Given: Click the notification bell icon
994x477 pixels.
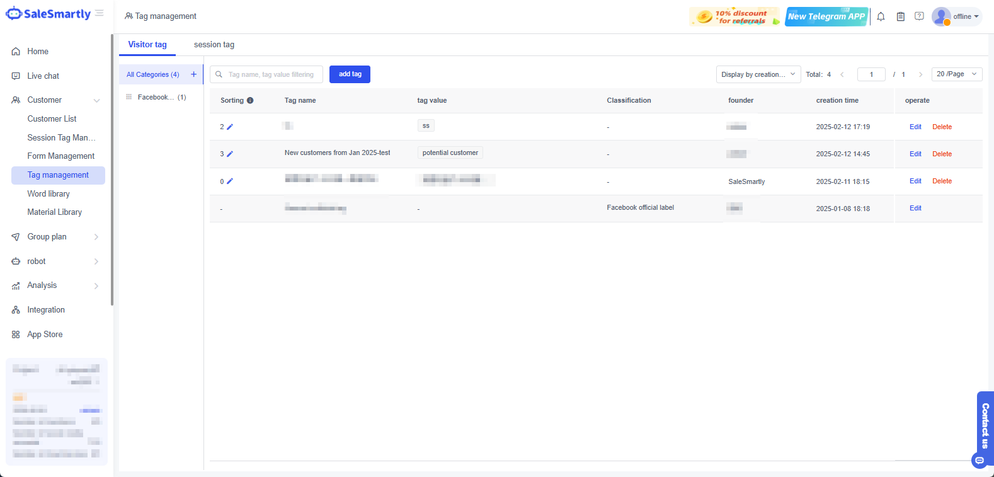Looking at the screenshot, I should point(881,16).
